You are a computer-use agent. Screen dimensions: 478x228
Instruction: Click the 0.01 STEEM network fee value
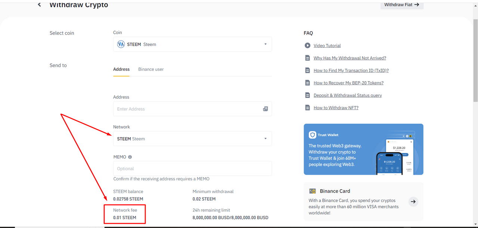[x=125, y=218]
